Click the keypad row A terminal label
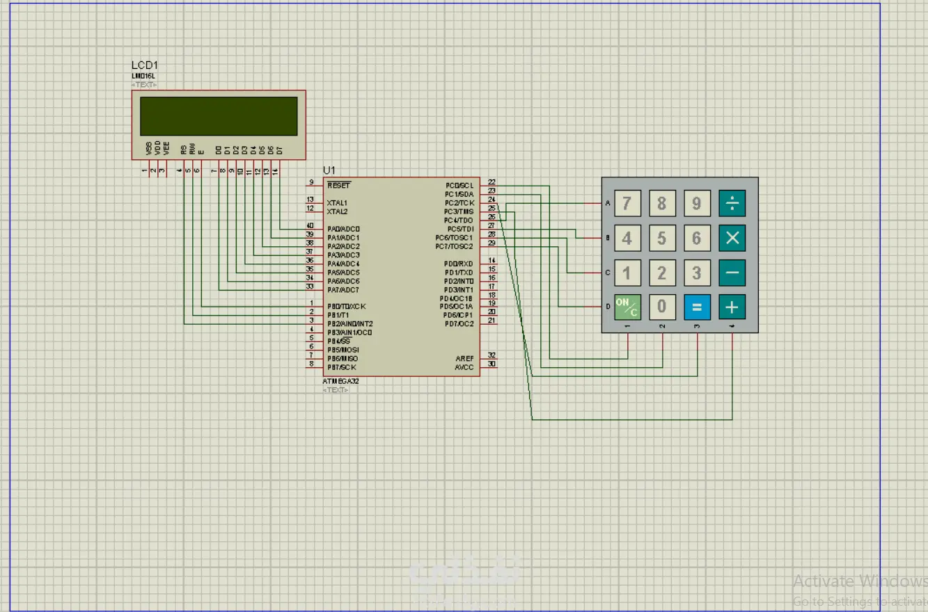This screenshot has height=612, width=928. point(608,203)
